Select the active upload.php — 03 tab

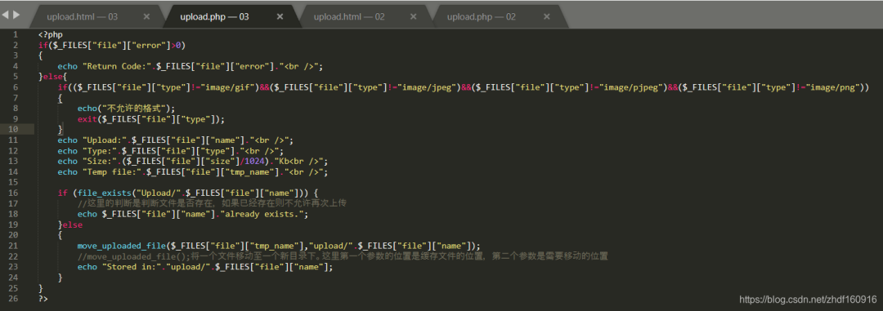tap(214, 17)
